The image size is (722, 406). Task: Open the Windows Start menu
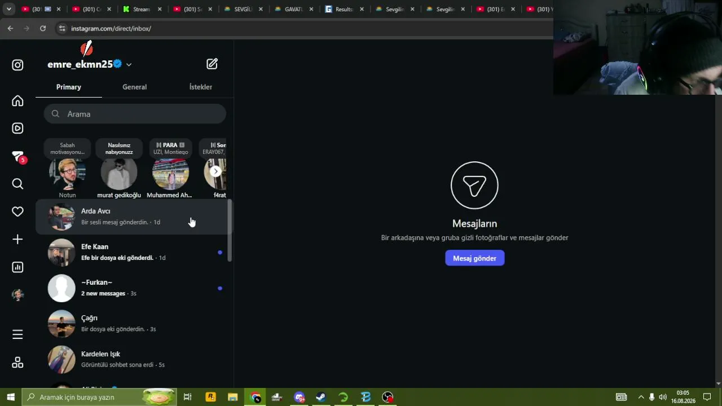coord(11,397)
